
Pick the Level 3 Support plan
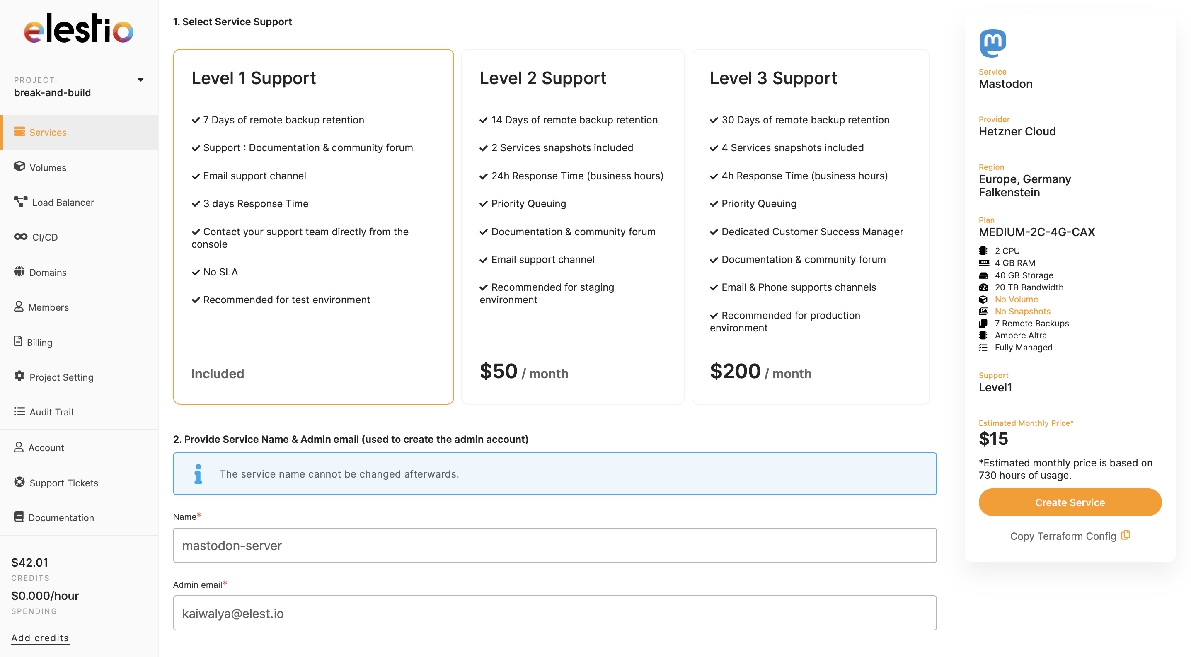(x=810, y=227)
